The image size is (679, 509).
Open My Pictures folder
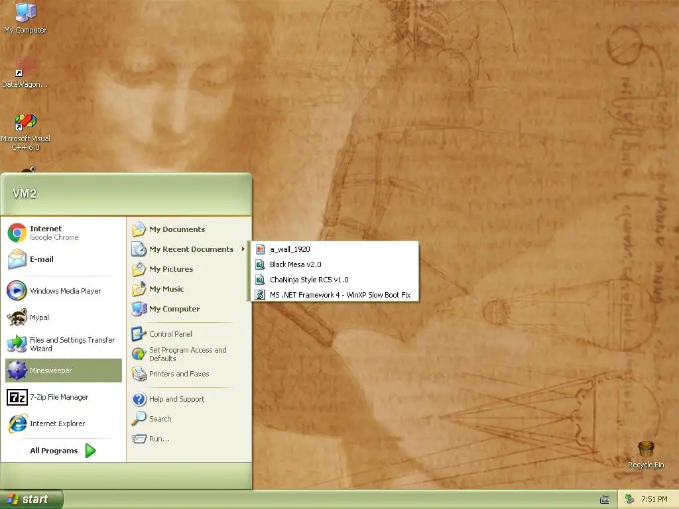point(189,269)
